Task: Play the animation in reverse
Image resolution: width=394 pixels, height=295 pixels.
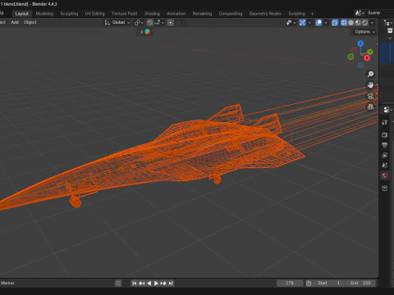Action: coord(149,284)
